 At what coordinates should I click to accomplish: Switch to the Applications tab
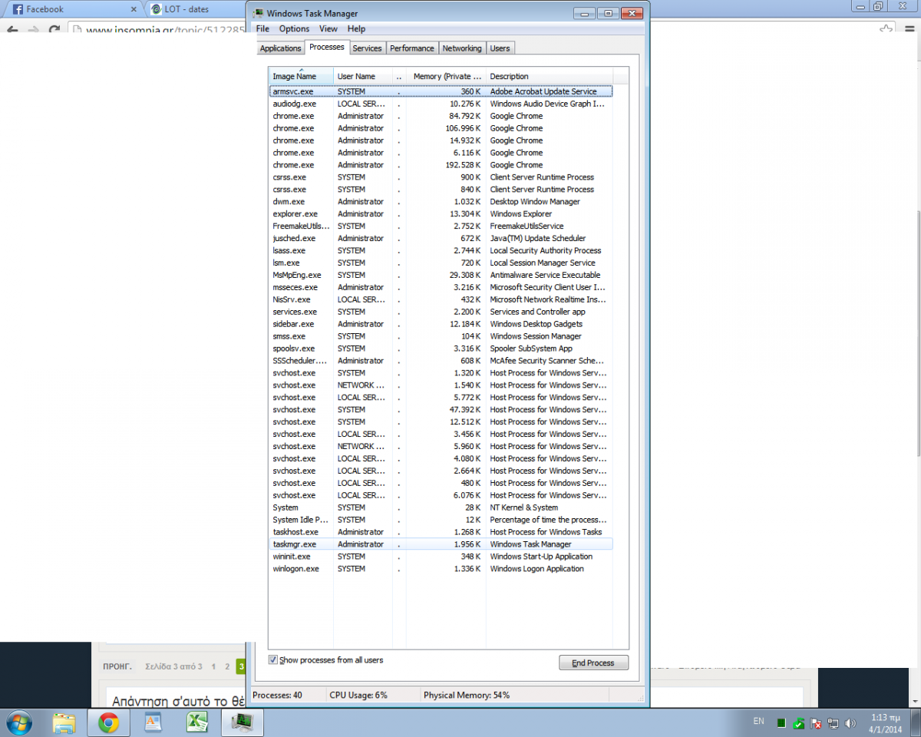(x=280, y=48)
